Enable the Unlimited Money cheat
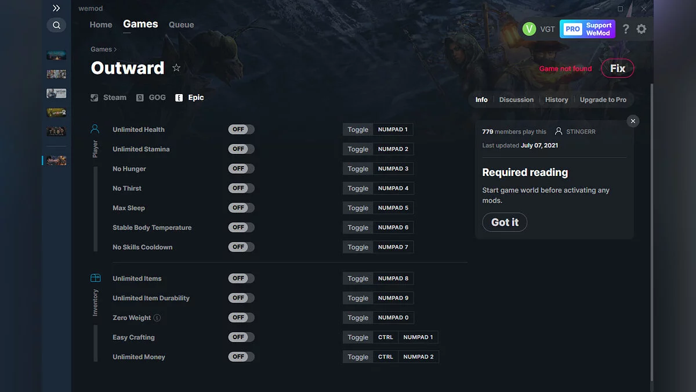Screen dimensions: 696x392 point(241,356)
